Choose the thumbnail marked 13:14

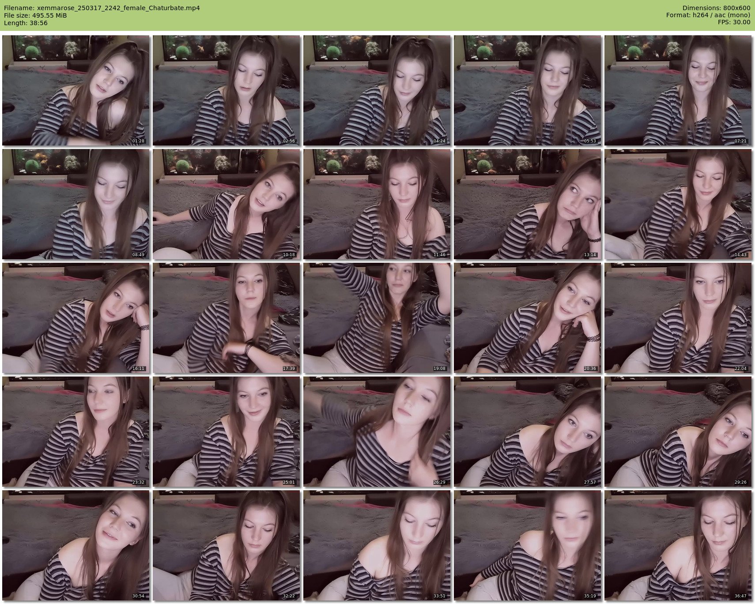tap(528, 204)
